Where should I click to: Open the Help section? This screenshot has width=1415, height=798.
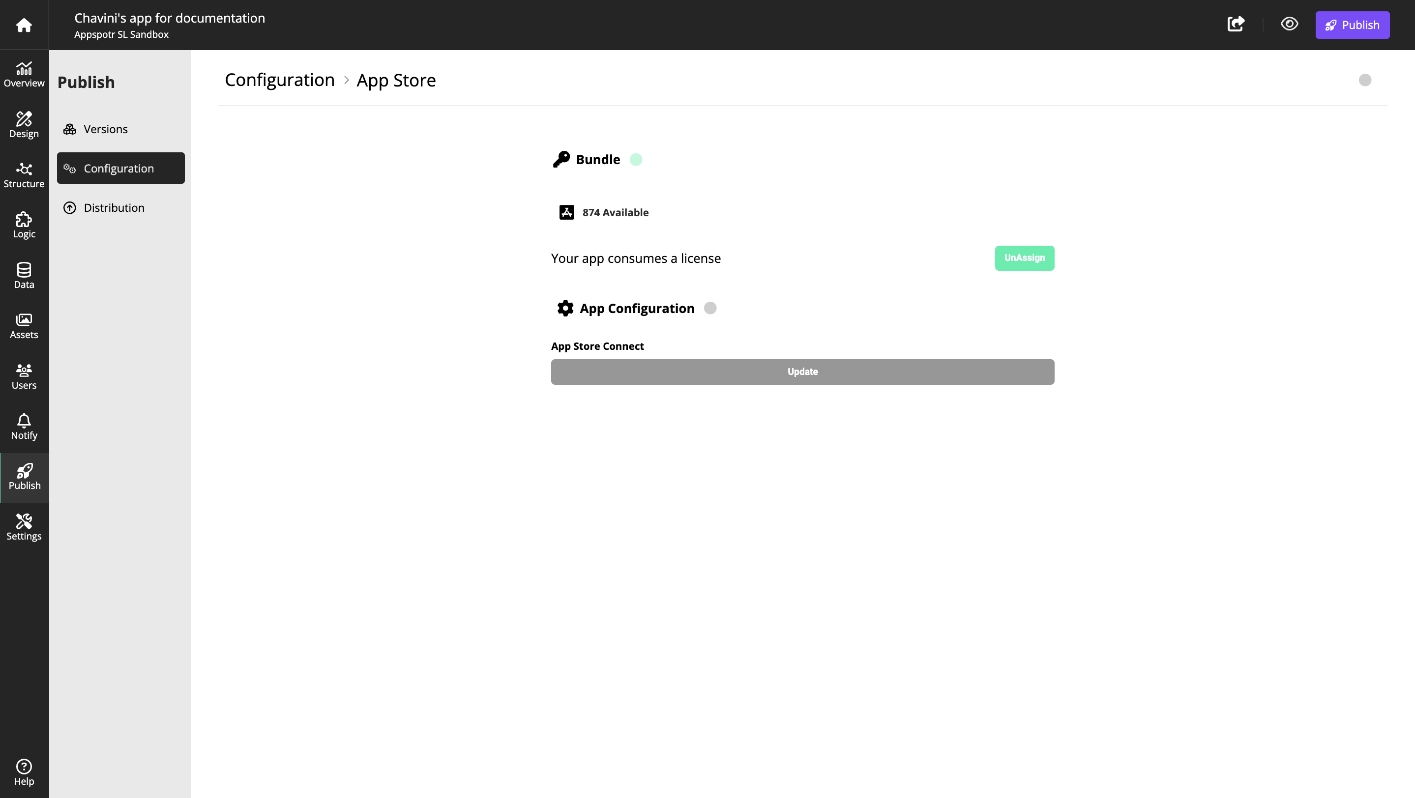click(x=24, y=773)
